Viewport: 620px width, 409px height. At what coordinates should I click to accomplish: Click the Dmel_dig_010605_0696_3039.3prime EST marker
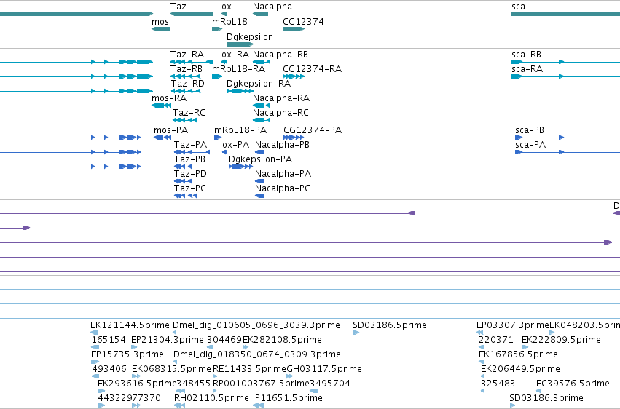tap(175, 333)
